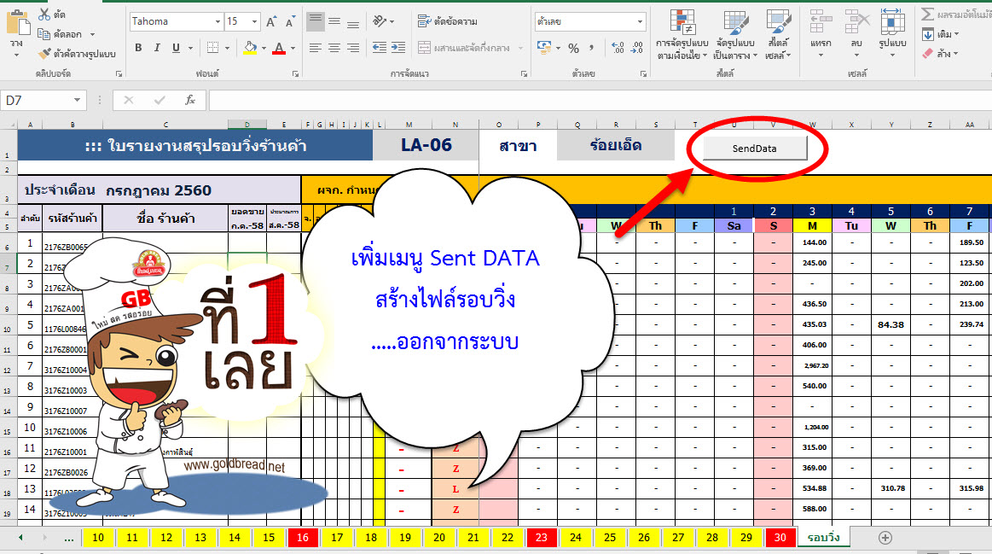Screen dimensions: 992x554
Task: Click the Insert Function fx icon
Action: pyautogui.click(x=190, y=100)
